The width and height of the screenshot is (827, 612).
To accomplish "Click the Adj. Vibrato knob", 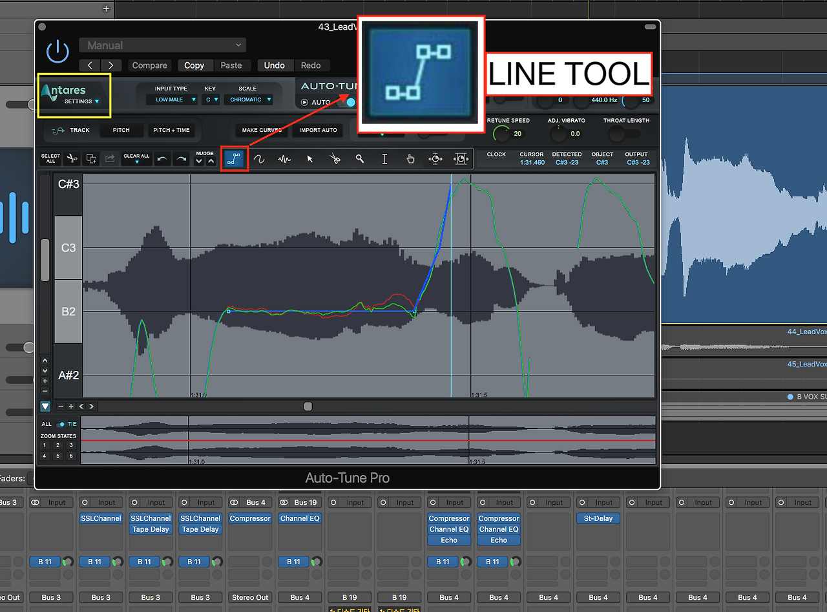I will (559, 134).
